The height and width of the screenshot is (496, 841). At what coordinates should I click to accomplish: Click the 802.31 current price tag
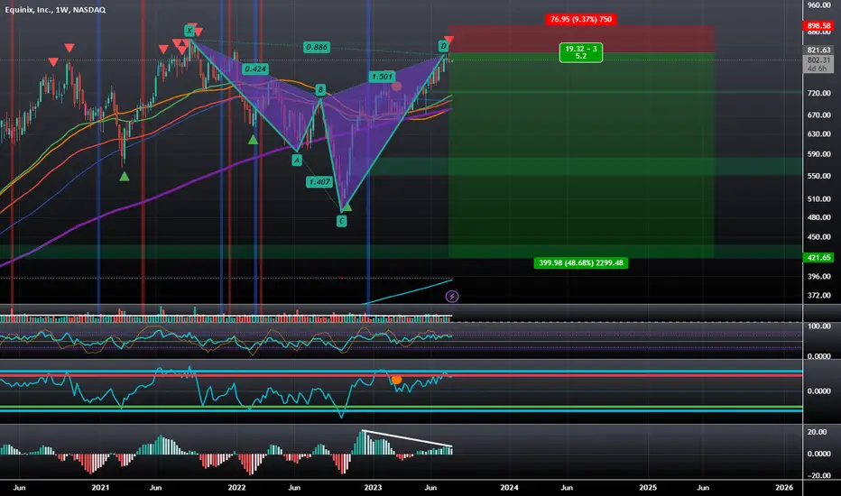[819, 60]
